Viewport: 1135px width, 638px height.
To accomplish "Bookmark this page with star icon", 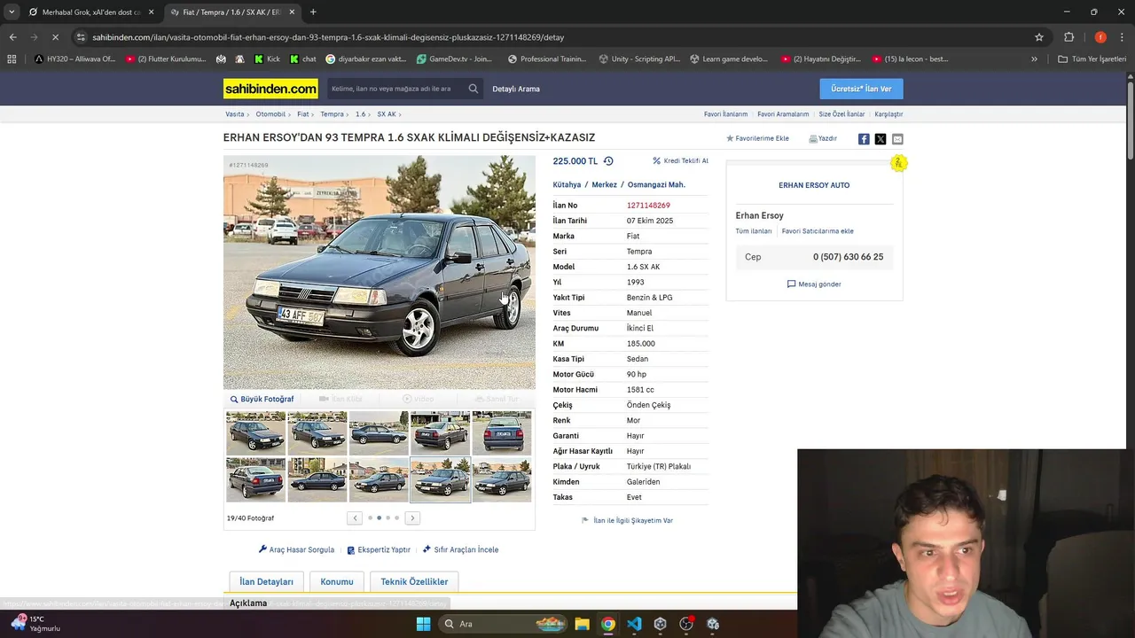I will pos(1039,37).
